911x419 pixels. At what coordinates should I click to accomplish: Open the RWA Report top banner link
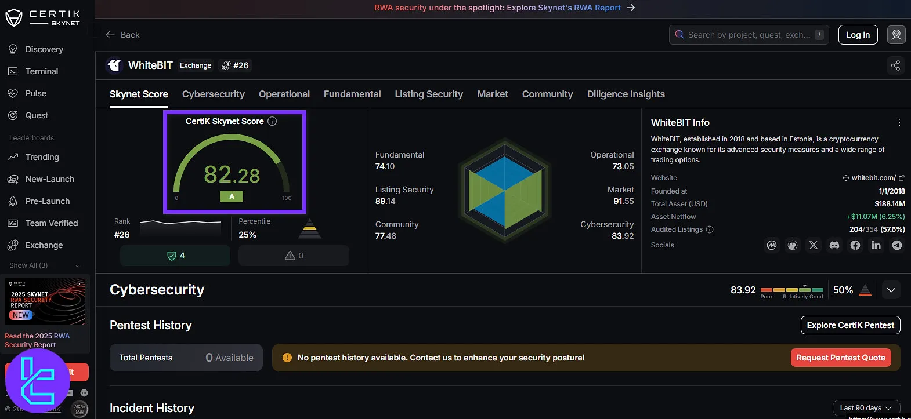coord(505,8)
